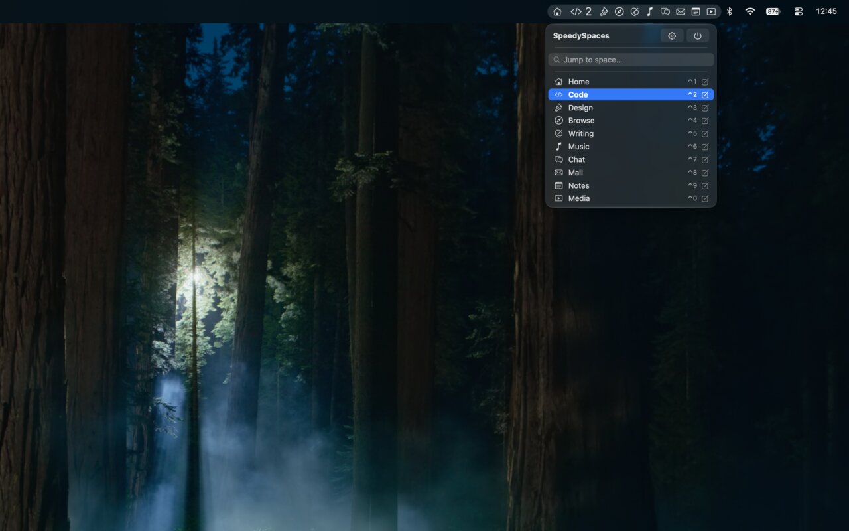Screen dimensions: 849x531
Task: Edit the Chat space via its edit icon
Action: pos(705,159)
